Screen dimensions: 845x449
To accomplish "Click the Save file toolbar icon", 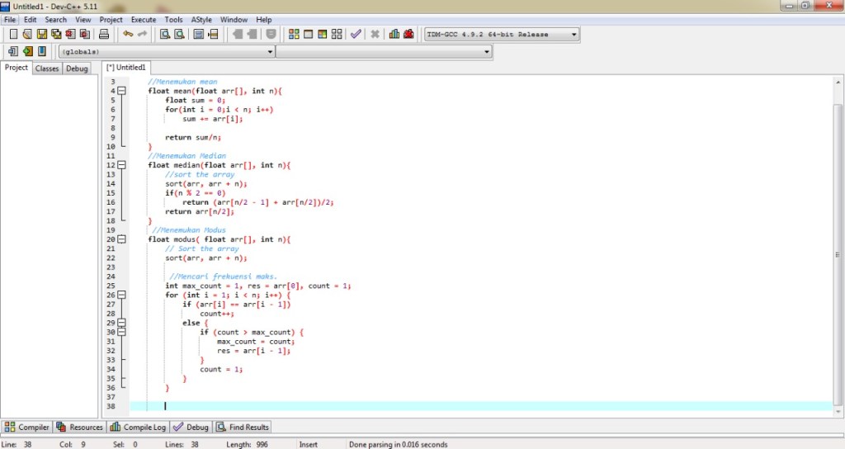I will coord(41,35).
